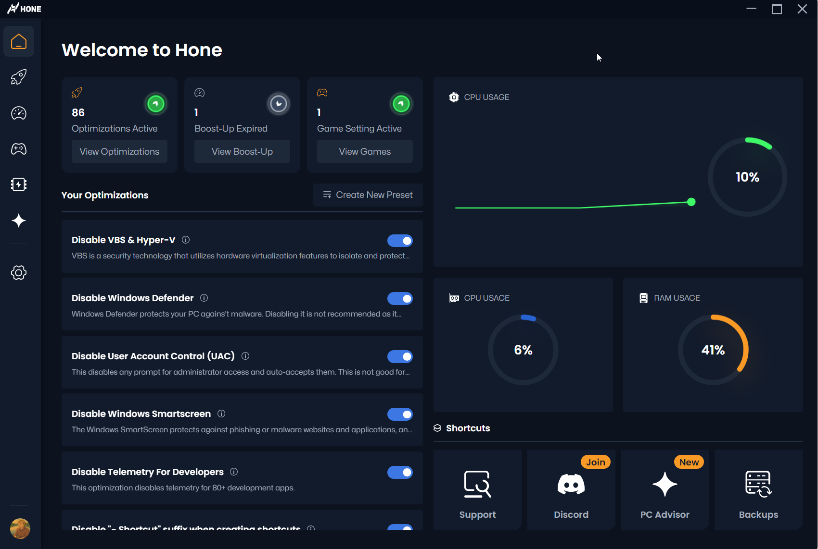
Task: Select the rocket Optimizations icon in sidebar
Action: pos(18,77)
